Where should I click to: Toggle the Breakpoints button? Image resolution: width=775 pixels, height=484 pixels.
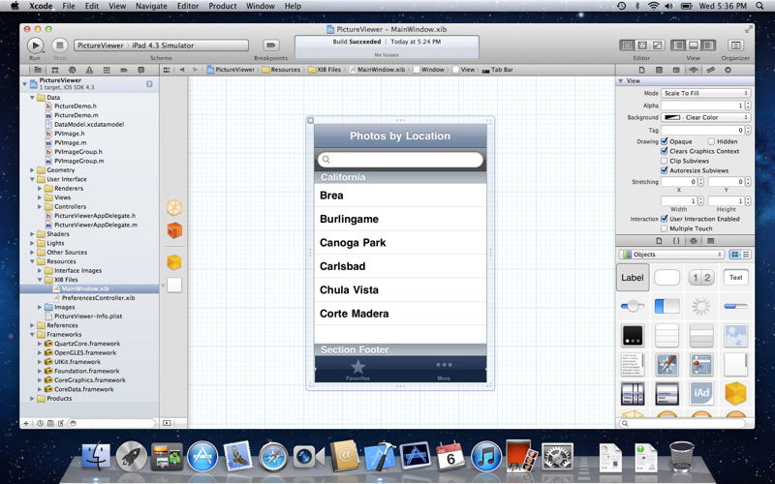(x=271, y=45)
